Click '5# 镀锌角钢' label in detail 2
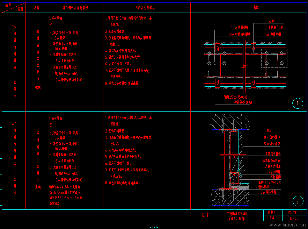The height and width of the screenshot is (229, 308). click(x=272, y=144)
